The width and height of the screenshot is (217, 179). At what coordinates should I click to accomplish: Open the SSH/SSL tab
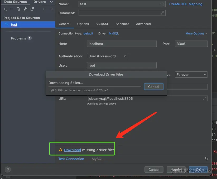102,24
